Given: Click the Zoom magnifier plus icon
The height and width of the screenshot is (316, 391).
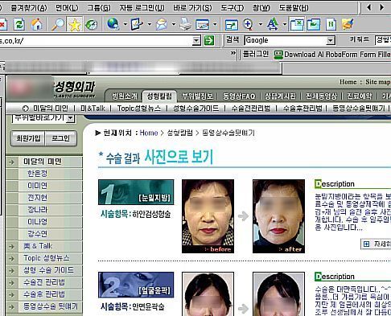Looking at the screenshot, I should (x=249, y=25).
